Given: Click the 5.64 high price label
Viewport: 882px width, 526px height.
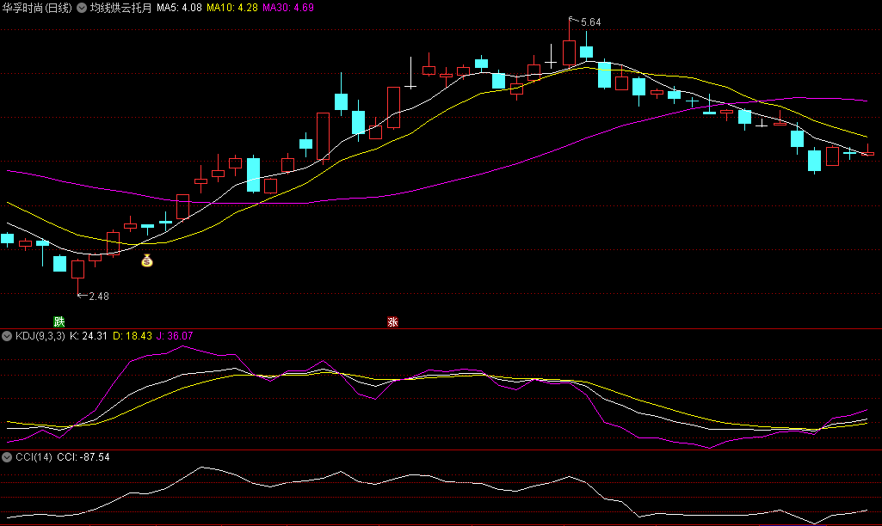Looking at the screenshot, I should click(590, 22).
